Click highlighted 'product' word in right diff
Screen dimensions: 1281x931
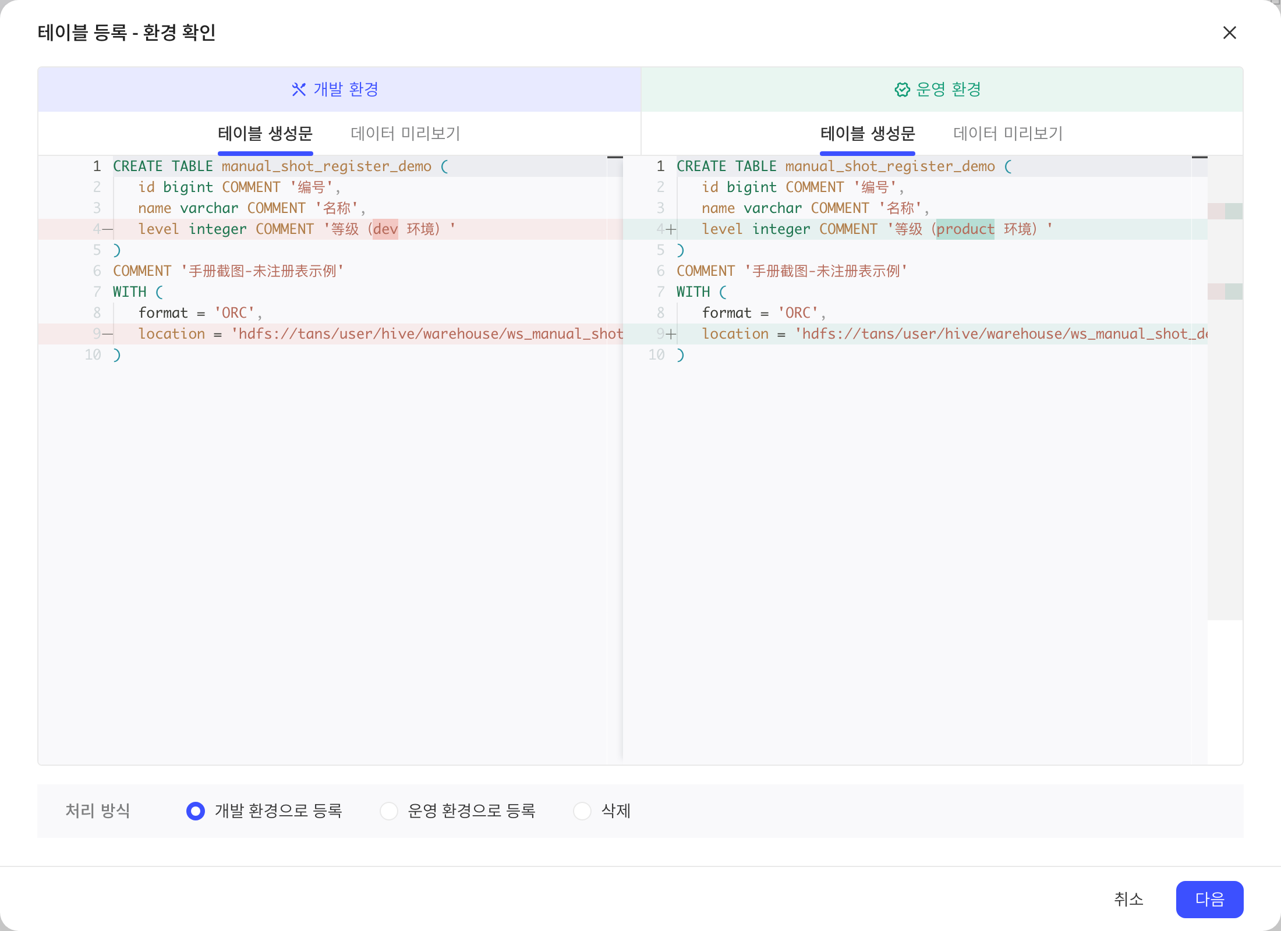(x=965, y=229)
